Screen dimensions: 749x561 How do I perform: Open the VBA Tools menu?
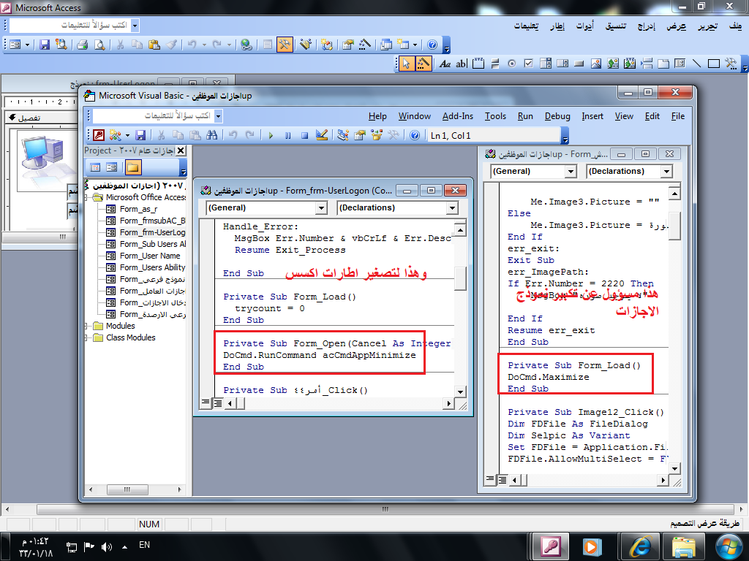click(x=495, y=116)
